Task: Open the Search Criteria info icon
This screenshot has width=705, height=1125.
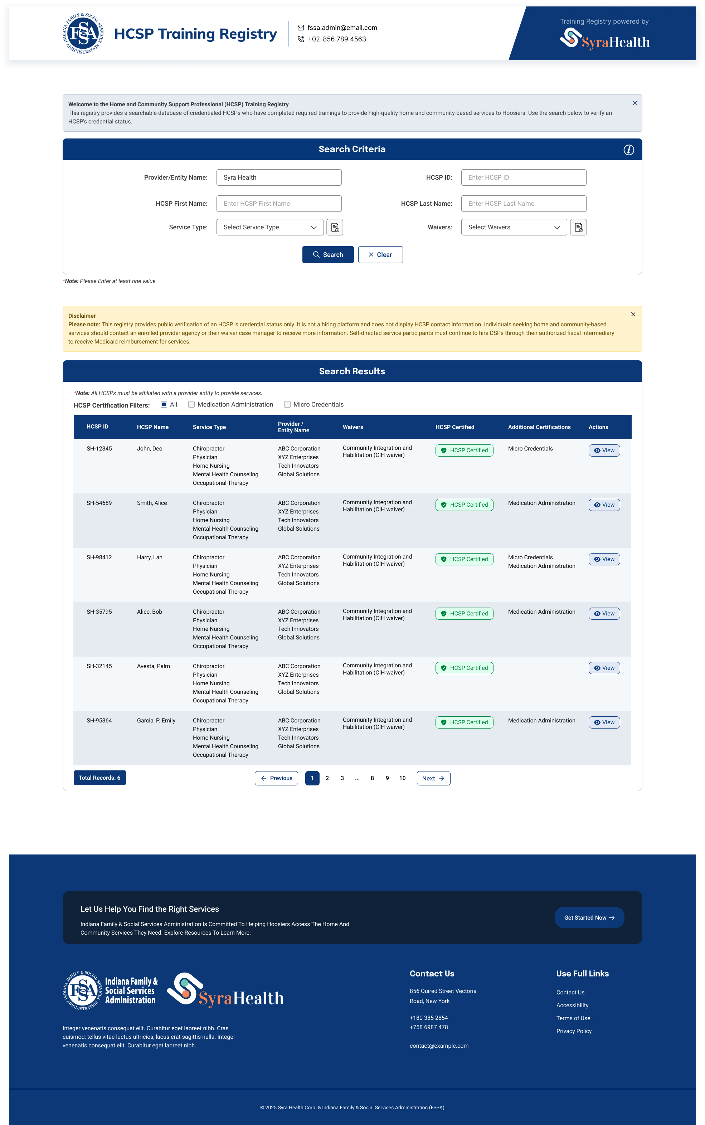Action: (x=628, y=150)
